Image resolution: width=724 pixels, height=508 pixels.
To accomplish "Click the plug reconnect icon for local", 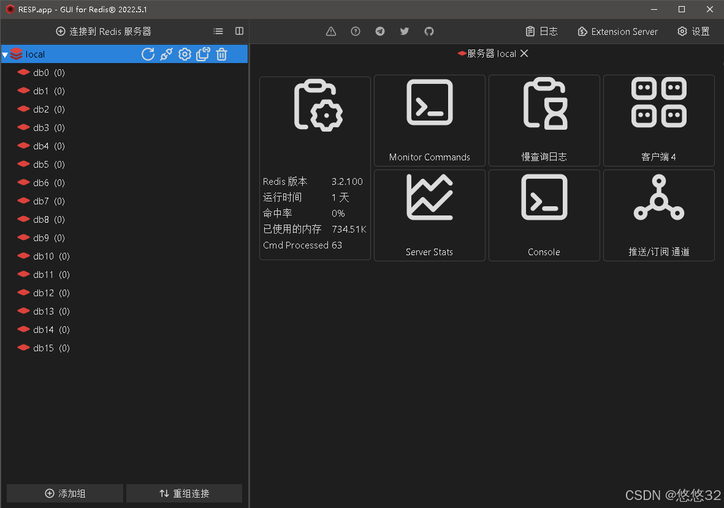I will point(166,54).
